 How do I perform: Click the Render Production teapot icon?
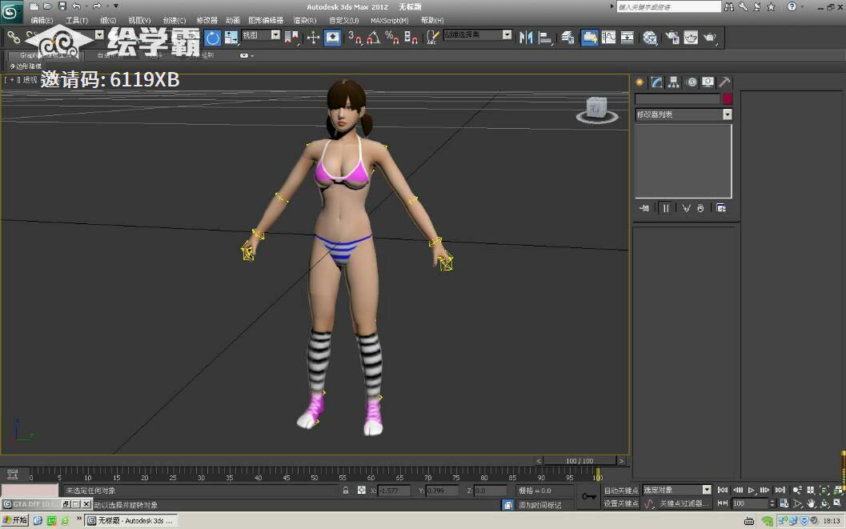709,38
